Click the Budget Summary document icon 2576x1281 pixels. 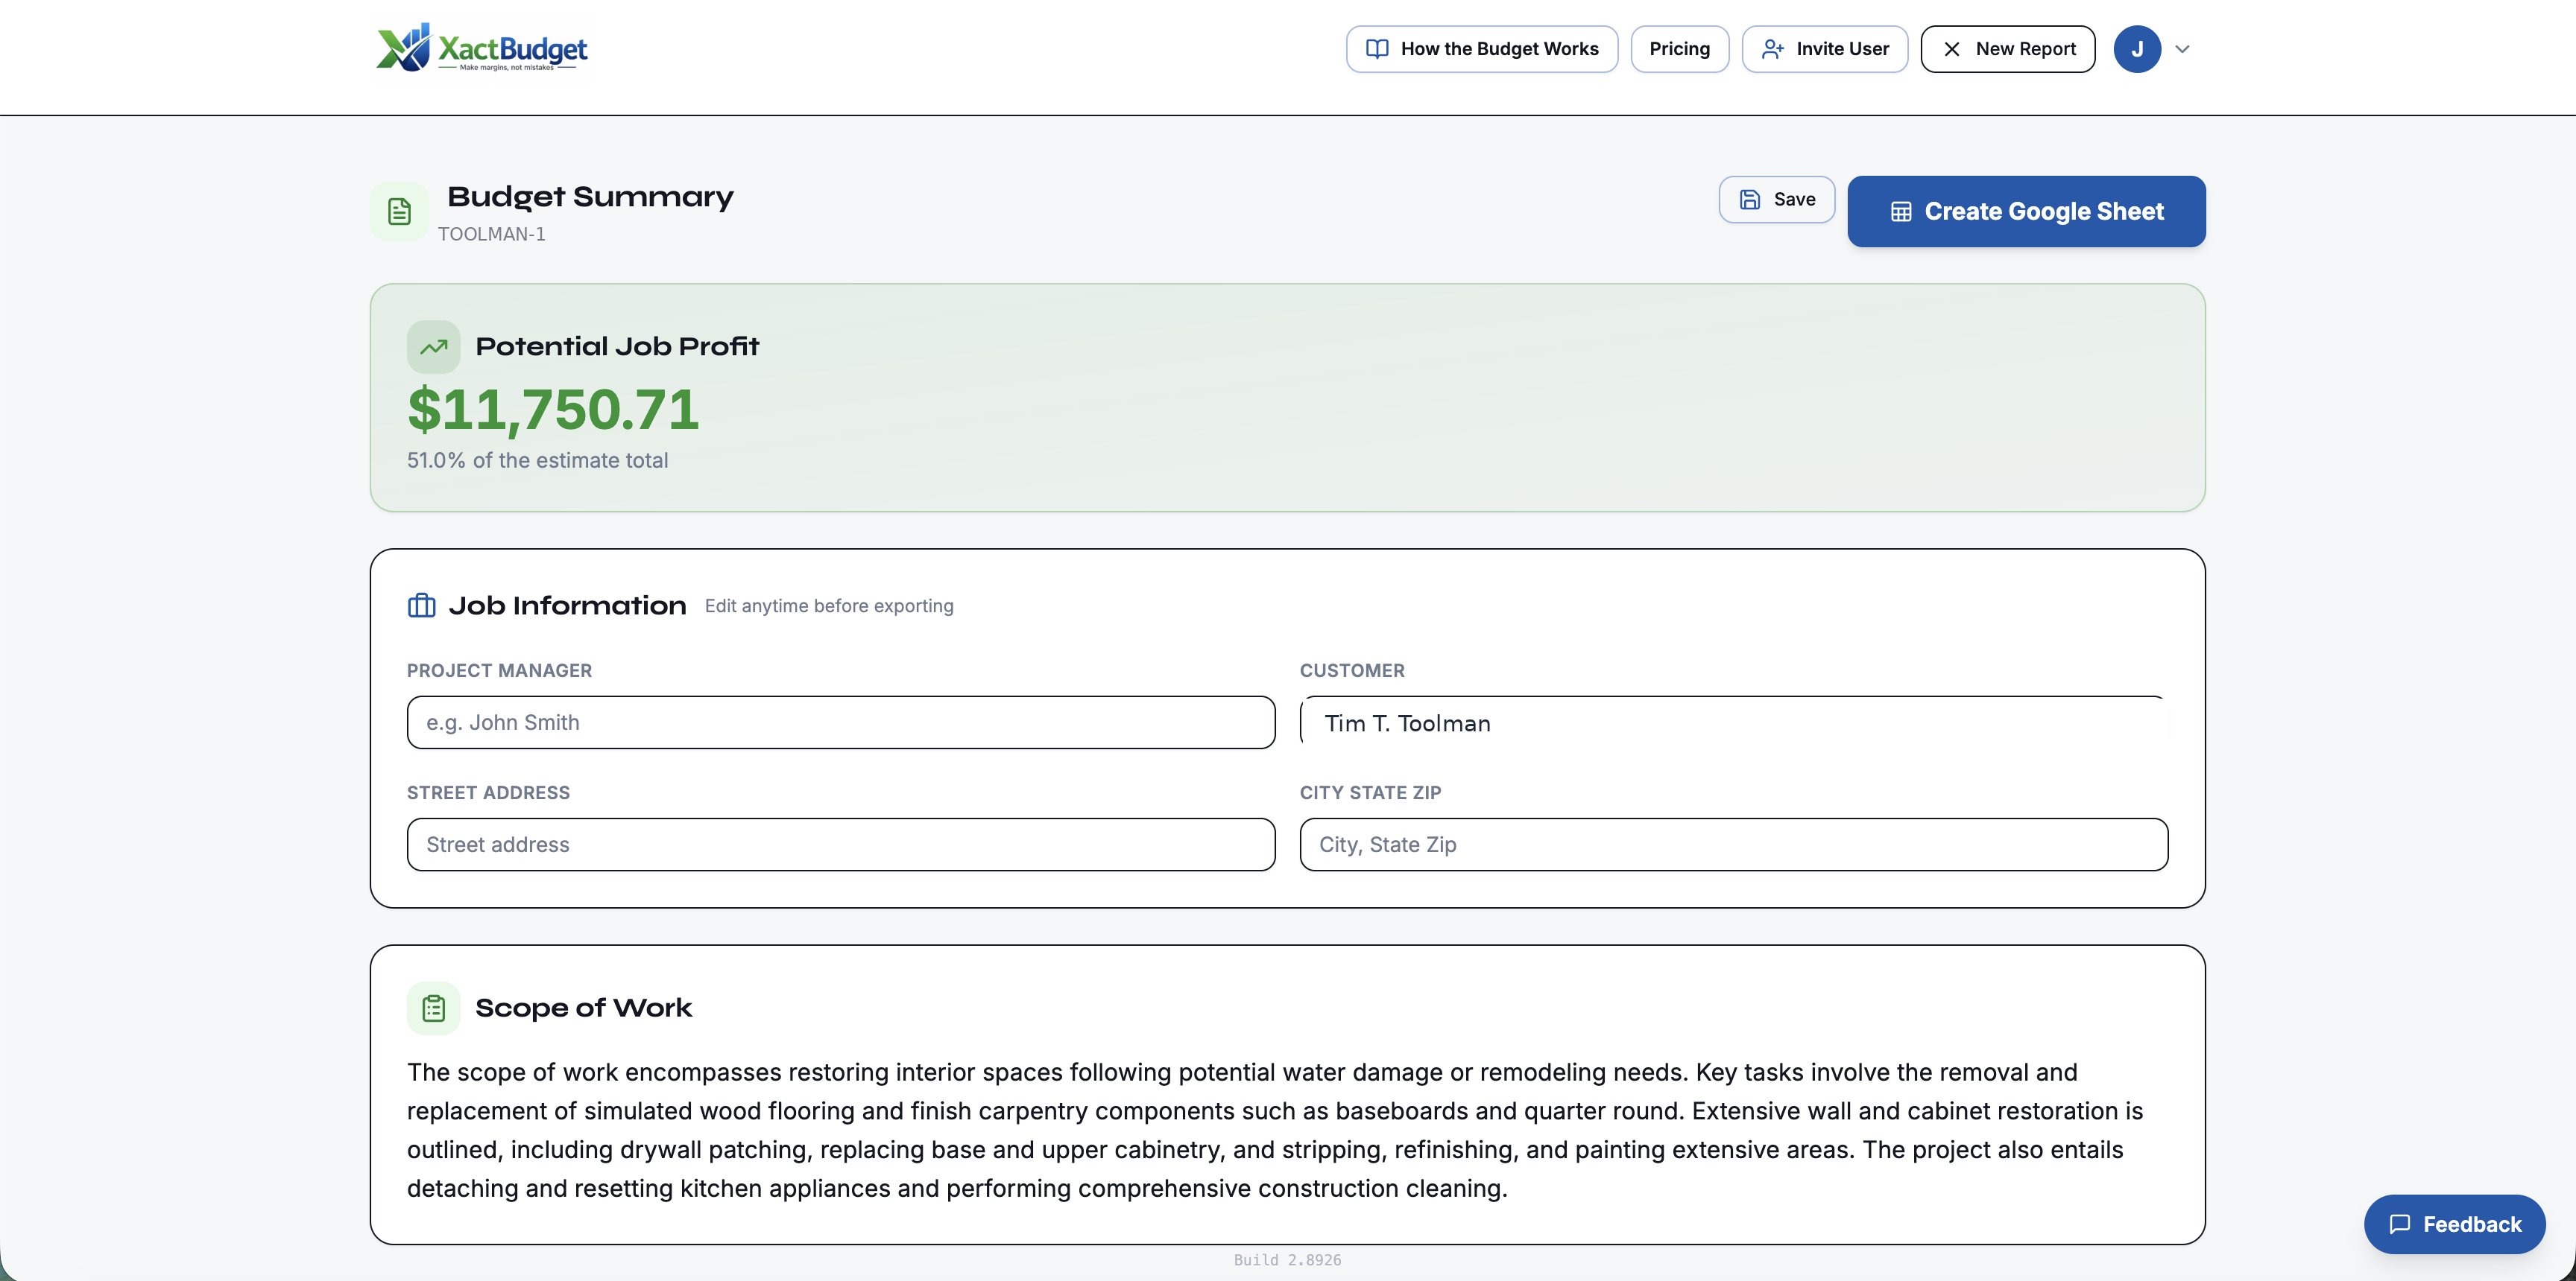399,211
